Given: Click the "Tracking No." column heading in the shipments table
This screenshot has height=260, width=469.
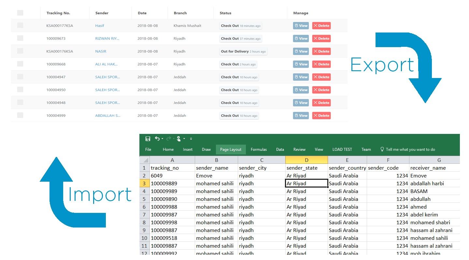Looking at the screenshot, I should tap(58, 13).
